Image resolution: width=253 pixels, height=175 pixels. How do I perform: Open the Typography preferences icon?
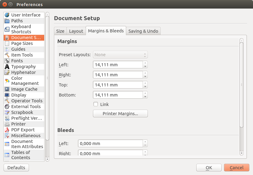(x=7, y=67)
